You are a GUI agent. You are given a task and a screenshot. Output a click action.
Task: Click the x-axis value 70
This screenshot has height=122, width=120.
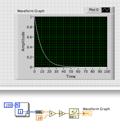click(x=86, y=71)
